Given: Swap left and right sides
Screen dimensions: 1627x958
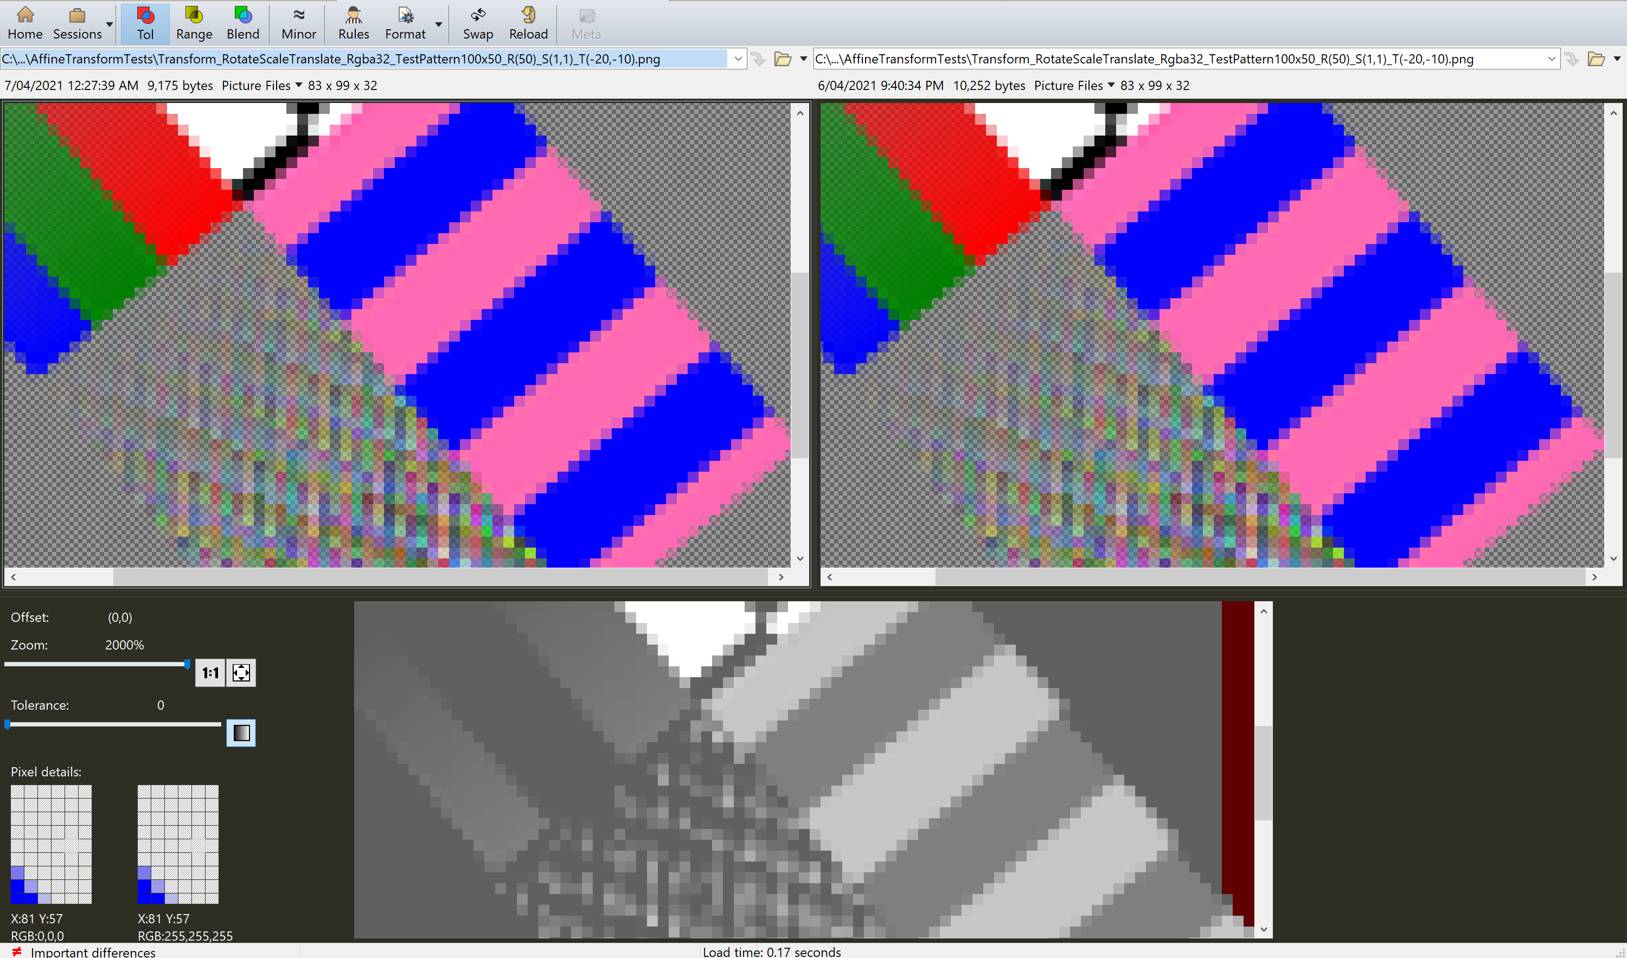Looking at the screenshot, I should (x=478, y=23).
